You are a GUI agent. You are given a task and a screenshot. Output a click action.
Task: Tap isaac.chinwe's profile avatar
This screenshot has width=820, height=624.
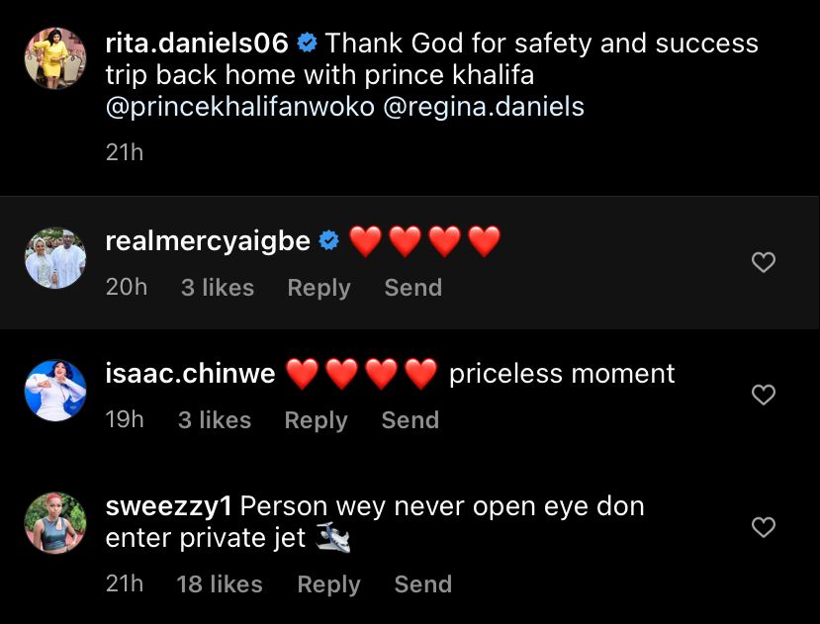pyautogui.click(x=55, y=390)
